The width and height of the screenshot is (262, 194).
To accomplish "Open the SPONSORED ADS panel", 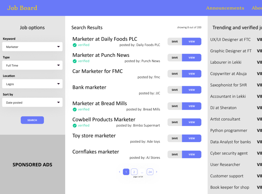I will coord(32,165).
